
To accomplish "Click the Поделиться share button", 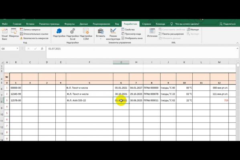I will click(x=228, y=24).
